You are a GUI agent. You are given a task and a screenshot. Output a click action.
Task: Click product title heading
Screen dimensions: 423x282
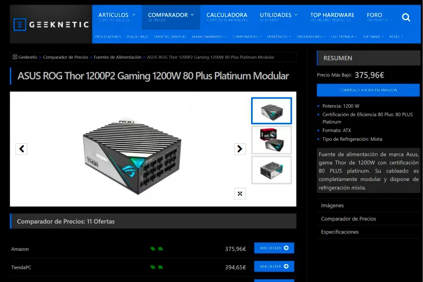click(153, 76)
